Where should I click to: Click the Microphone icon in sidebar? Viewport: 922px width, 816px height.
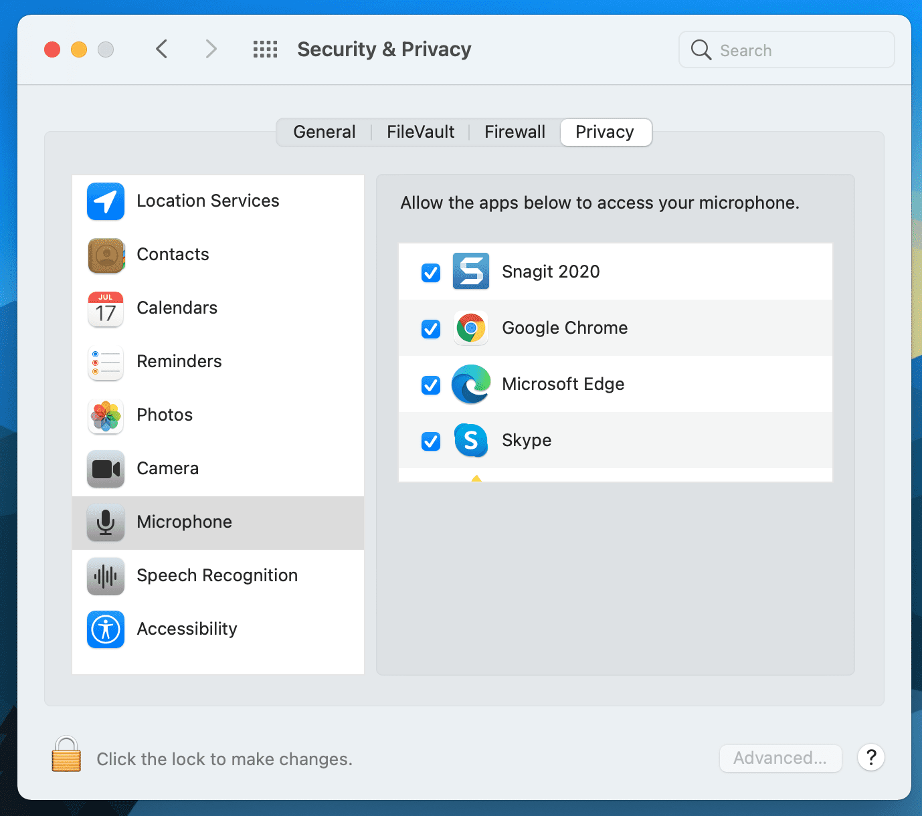click(x=106, y=522)
